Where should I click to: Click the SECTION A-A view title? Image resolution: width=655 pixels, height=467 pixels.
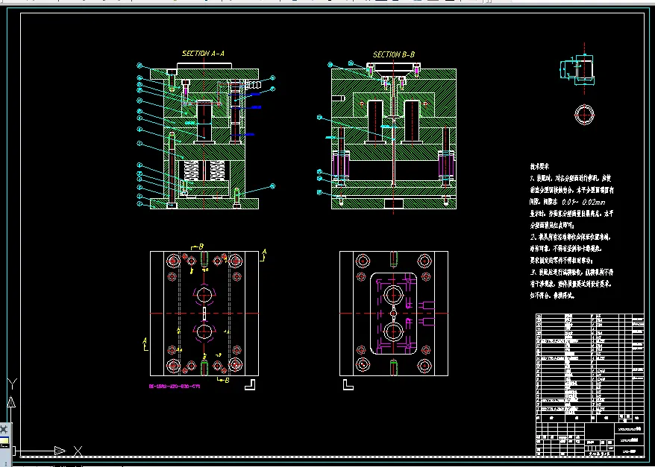click(x=203, y=54)
